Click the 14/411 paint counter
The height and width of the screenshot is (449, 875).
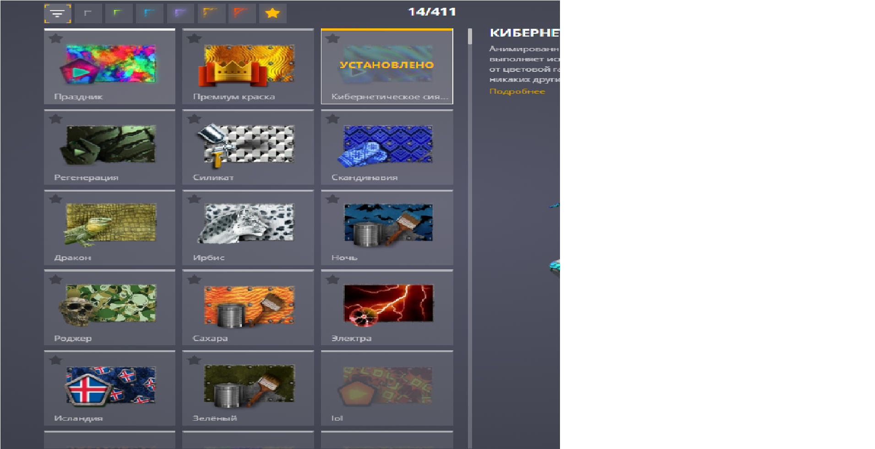[x=432, y=12]
